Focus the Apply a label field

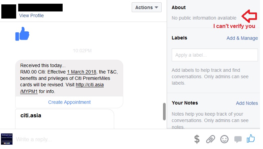click(x=215, y=55)
